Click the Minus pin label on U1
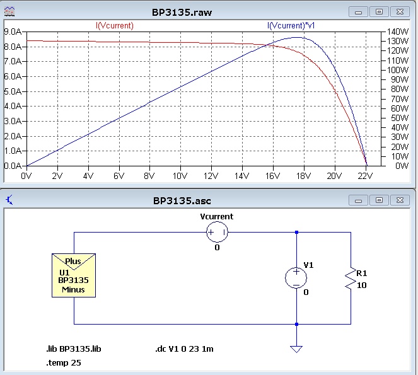Image resolution: width=418 pixels, height=375 pixels. [73, 290]
